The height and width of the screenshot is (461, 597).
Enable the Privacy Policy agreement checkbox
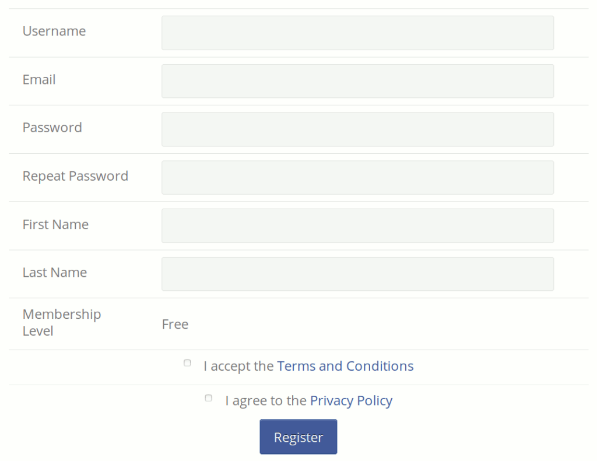209,398
